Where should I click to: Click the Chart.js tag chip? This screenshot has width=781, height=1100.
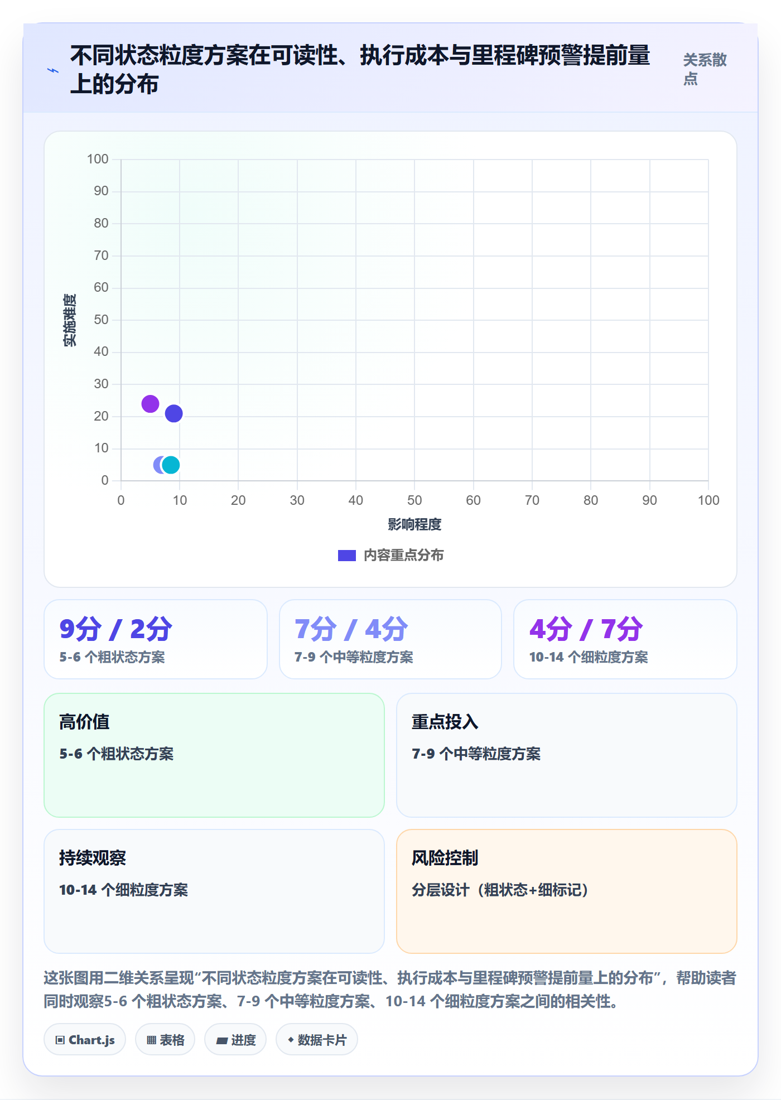[x=85, y=1040]
